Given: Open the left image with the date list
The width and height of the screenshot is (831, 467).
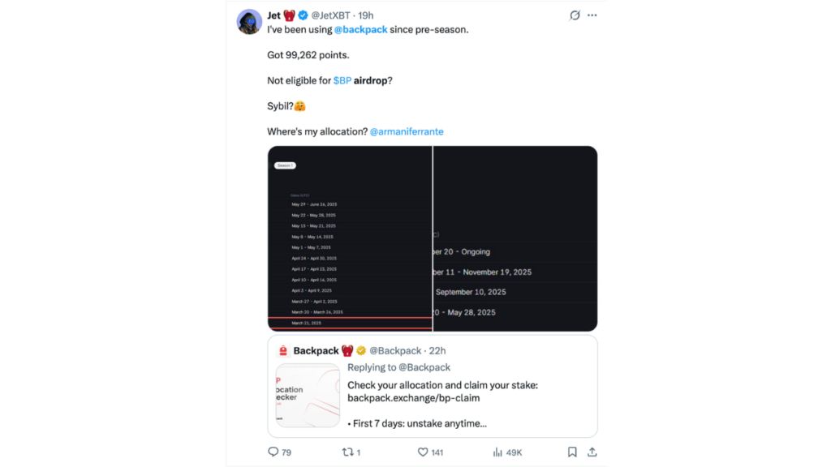Looking at the screenshot, I should pyautogui.click(x=350, y=238).
